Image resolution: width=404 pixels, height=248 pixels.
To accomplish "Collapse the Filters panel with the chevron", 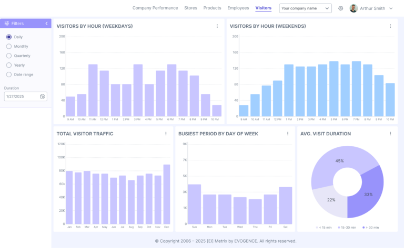I will coord(46,24).
